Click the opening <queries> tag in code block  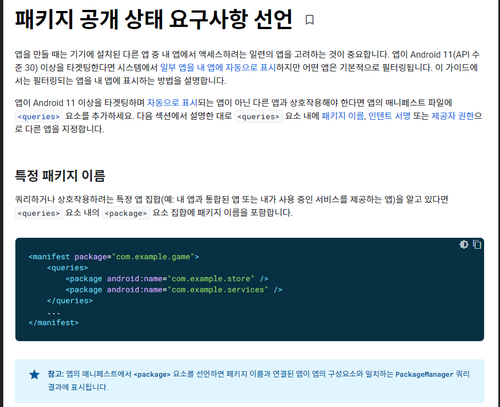[67, 267]
